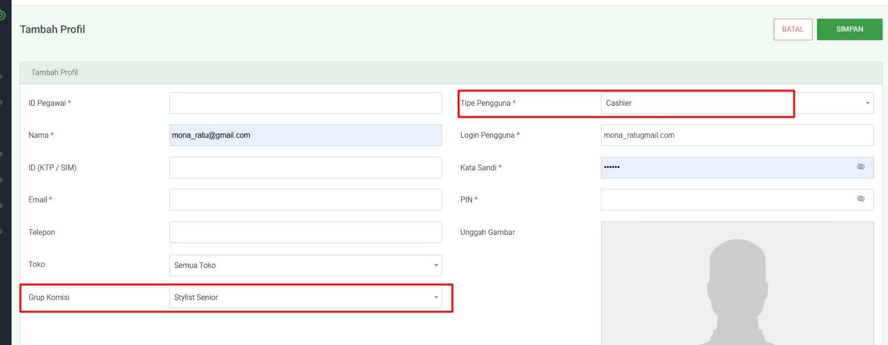Click the ID (KTP / SIM) field
Screen dimensions: 888x345
[305, 167]
